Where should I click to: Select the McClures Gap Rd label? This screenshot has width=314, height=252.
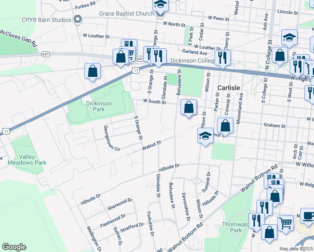tap(18, 38)
